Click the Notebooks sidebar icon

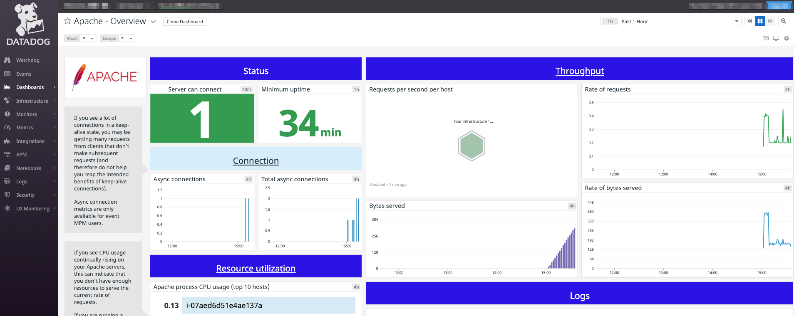pyautogui.click(x=7, y=168)
